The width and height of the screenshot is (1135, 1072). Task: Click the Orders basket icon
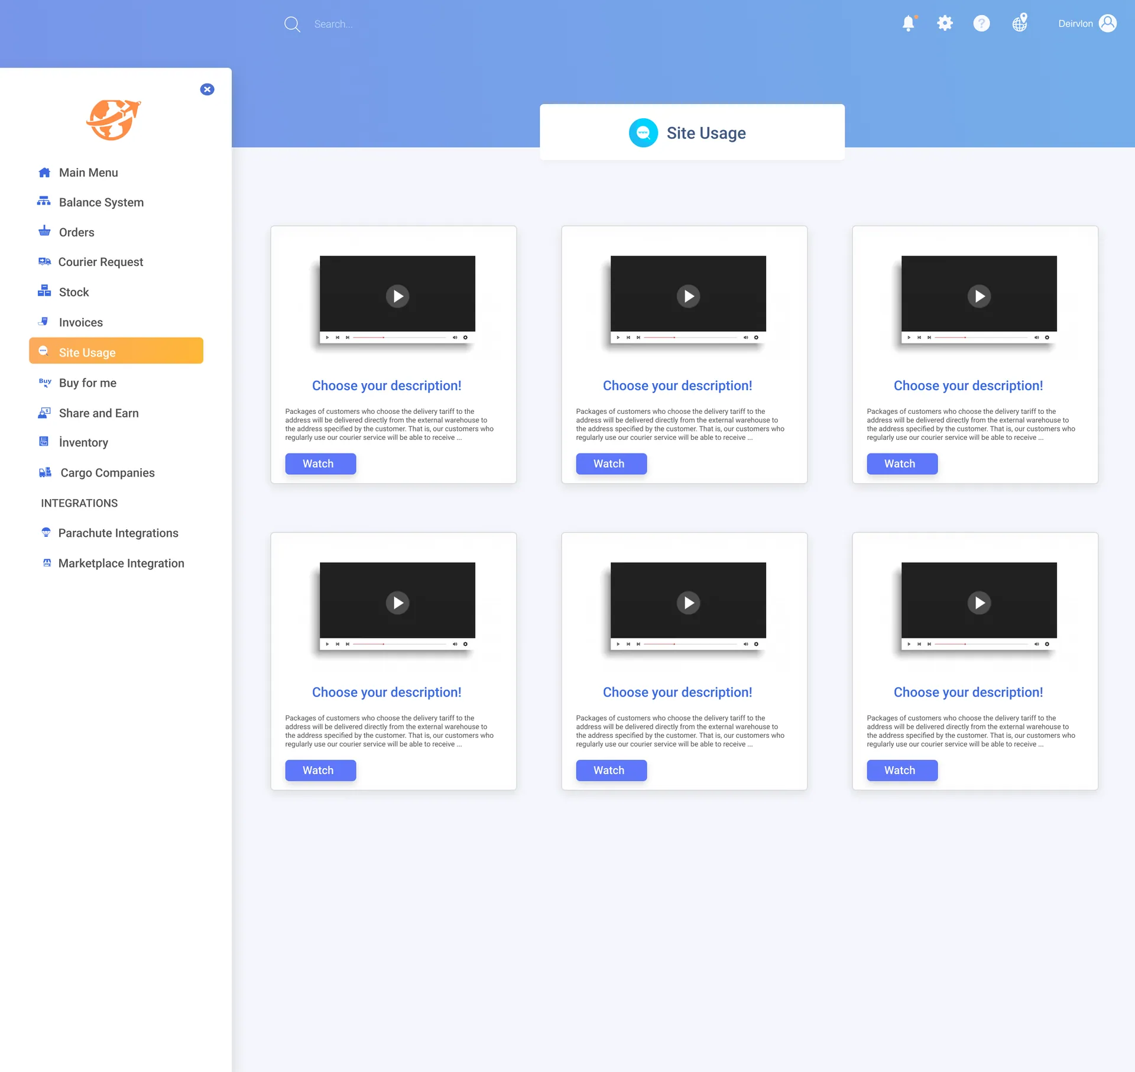click(44, 231)
